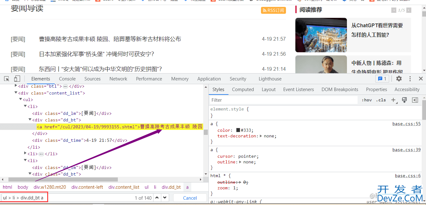Toggle :hov element state panel
This screenshot has height=205, width=426.
coord(367,100)
